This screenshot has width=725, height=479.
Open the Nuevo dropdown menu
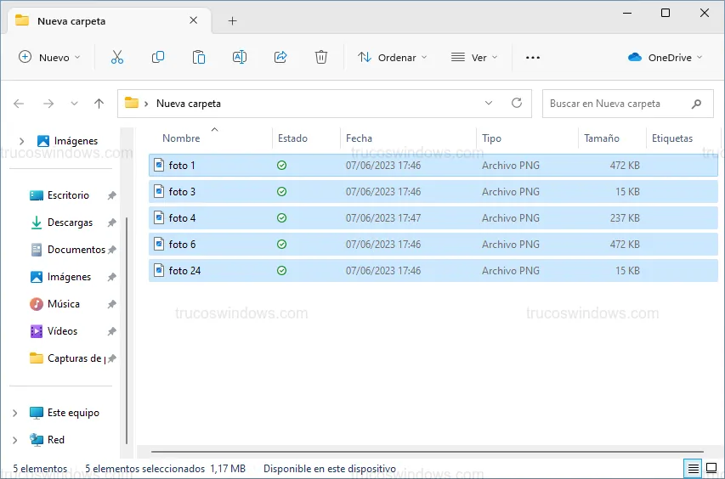tap(49, 57)
